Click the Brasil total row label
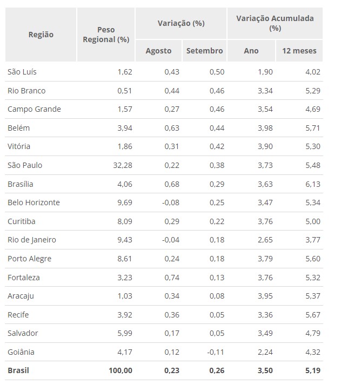This screenshot has height=385, width=341. coord(18,371)
